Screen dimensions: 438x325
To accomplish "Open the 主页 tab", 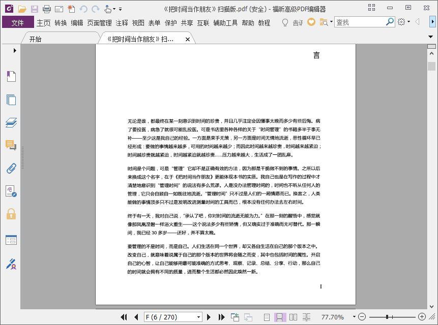I will 44,23.
